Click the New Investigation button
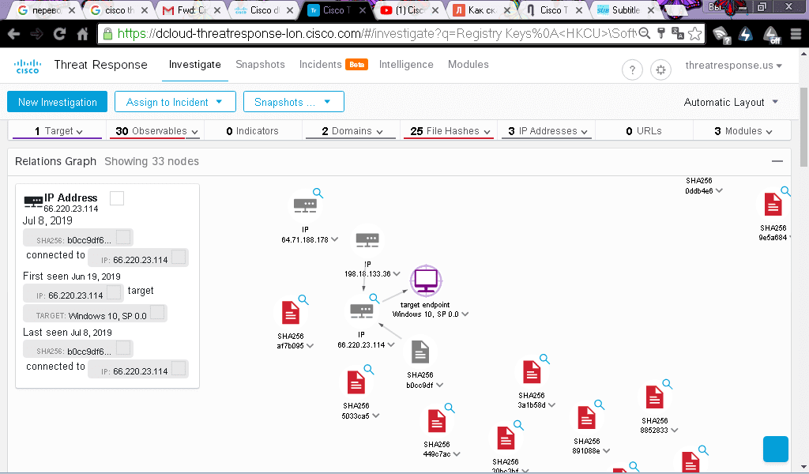This screenshot has height=474, width=809. (57, 102)
